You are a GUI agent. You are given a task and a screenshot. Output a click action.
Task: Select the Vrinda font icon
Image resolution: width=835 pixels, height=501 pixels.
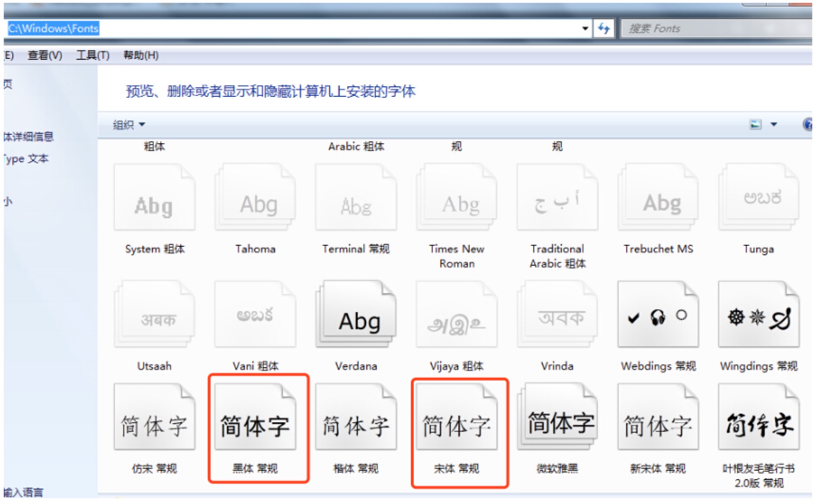(x=557, y=314)
